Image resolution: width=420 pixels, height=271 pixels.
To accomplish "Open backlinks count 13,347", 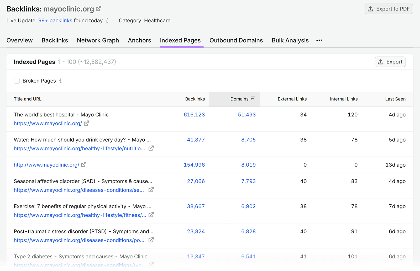I will [x=196, y=257].
